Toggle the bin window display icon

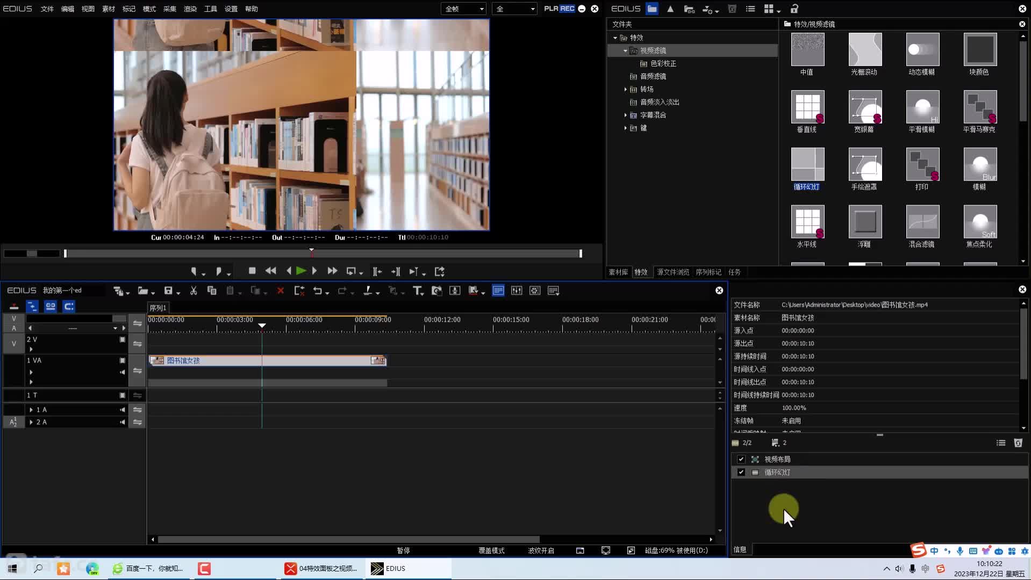pyautogui.click(x=498, y=291)
